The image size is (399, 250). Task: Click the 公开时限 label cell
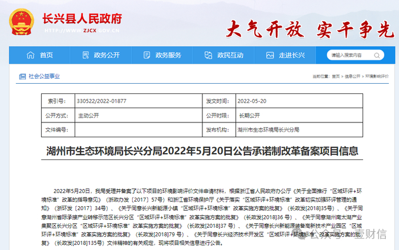pyautogui.click(x=219, y=116)
